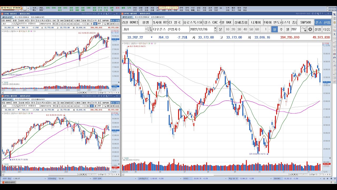Click the stop button on bottom-left chart scroll controls
The image size is (337, 190).
pos(83,174)
